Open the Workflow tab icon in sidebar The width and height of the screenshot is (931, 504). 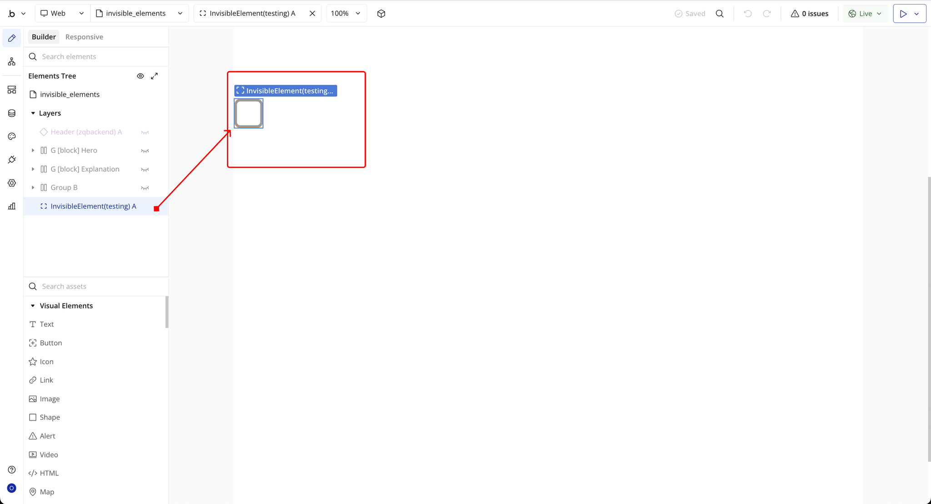(x=12, y=61)
